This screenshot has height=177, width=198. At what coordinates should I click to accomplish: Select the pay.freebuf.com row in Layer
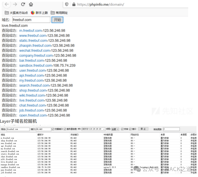pyautogui.click(x=98, y=170)
